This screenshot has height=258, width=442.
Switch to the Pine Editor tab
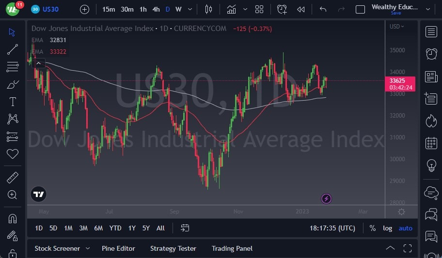[118, 248]
